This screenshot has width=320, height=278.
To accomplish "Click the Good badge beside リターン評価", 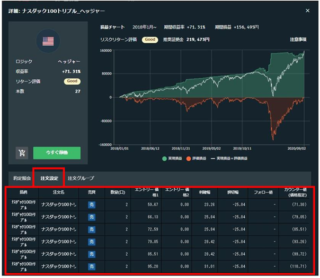I will 72,81.
